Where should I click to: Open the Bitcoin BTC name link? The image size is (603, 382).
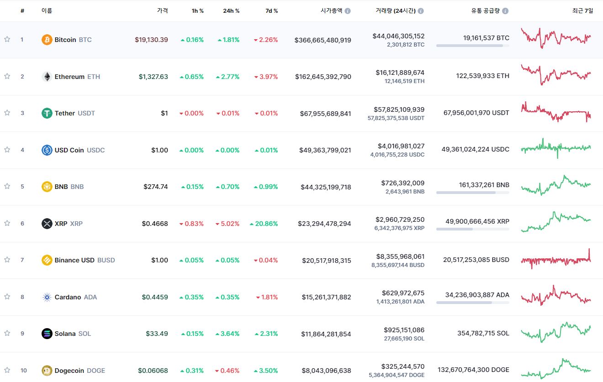pos(73,40)
